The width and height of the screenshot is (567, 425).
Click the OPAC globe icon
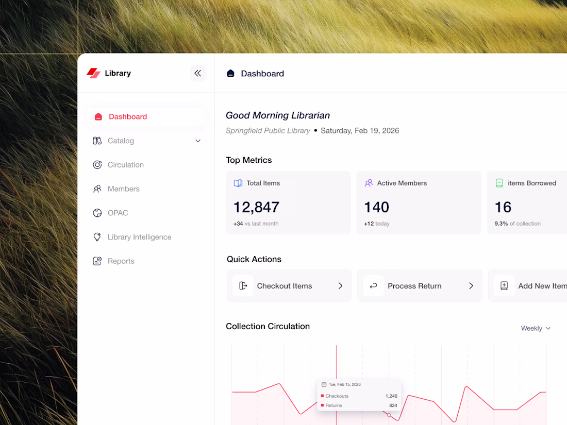point(97,213)
